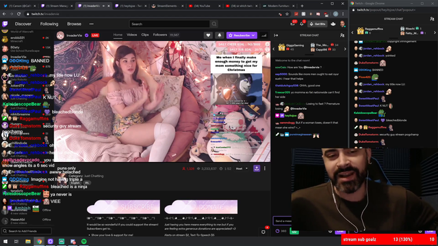Switch to the Stream Manager browser tab
Viewport: 438px width, 246px height.
pyautogui.click(x=56, y=5)
